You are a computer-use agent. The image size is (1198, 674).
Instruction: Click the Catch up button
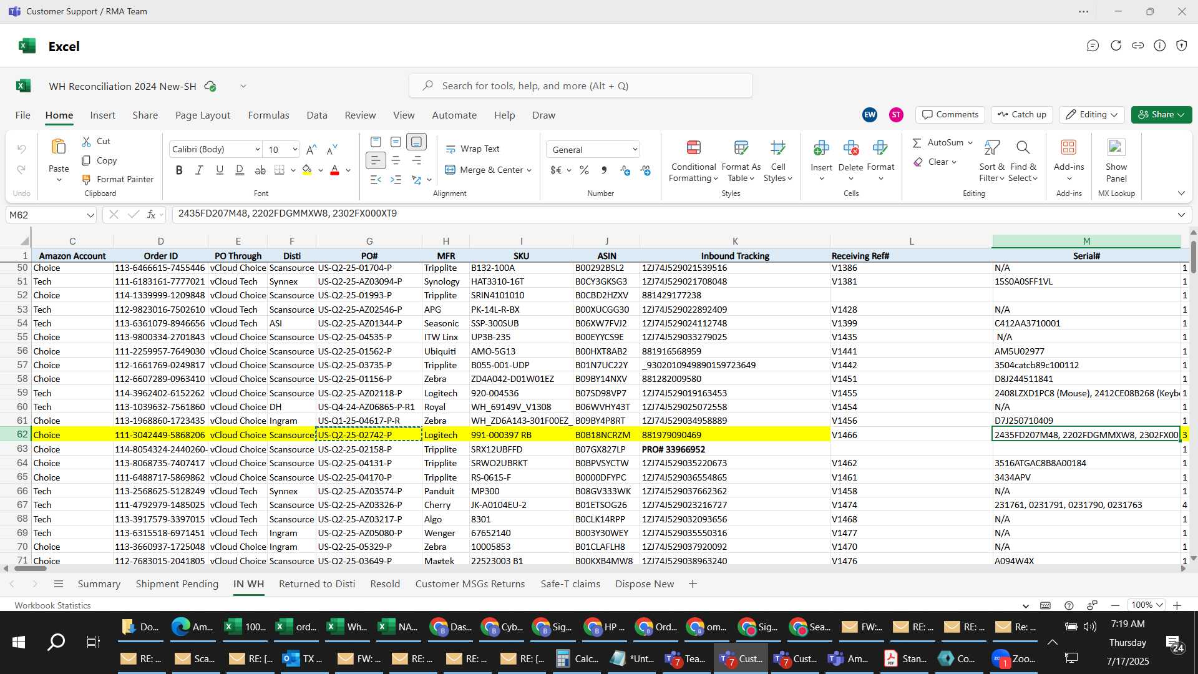pos(1021,115)
